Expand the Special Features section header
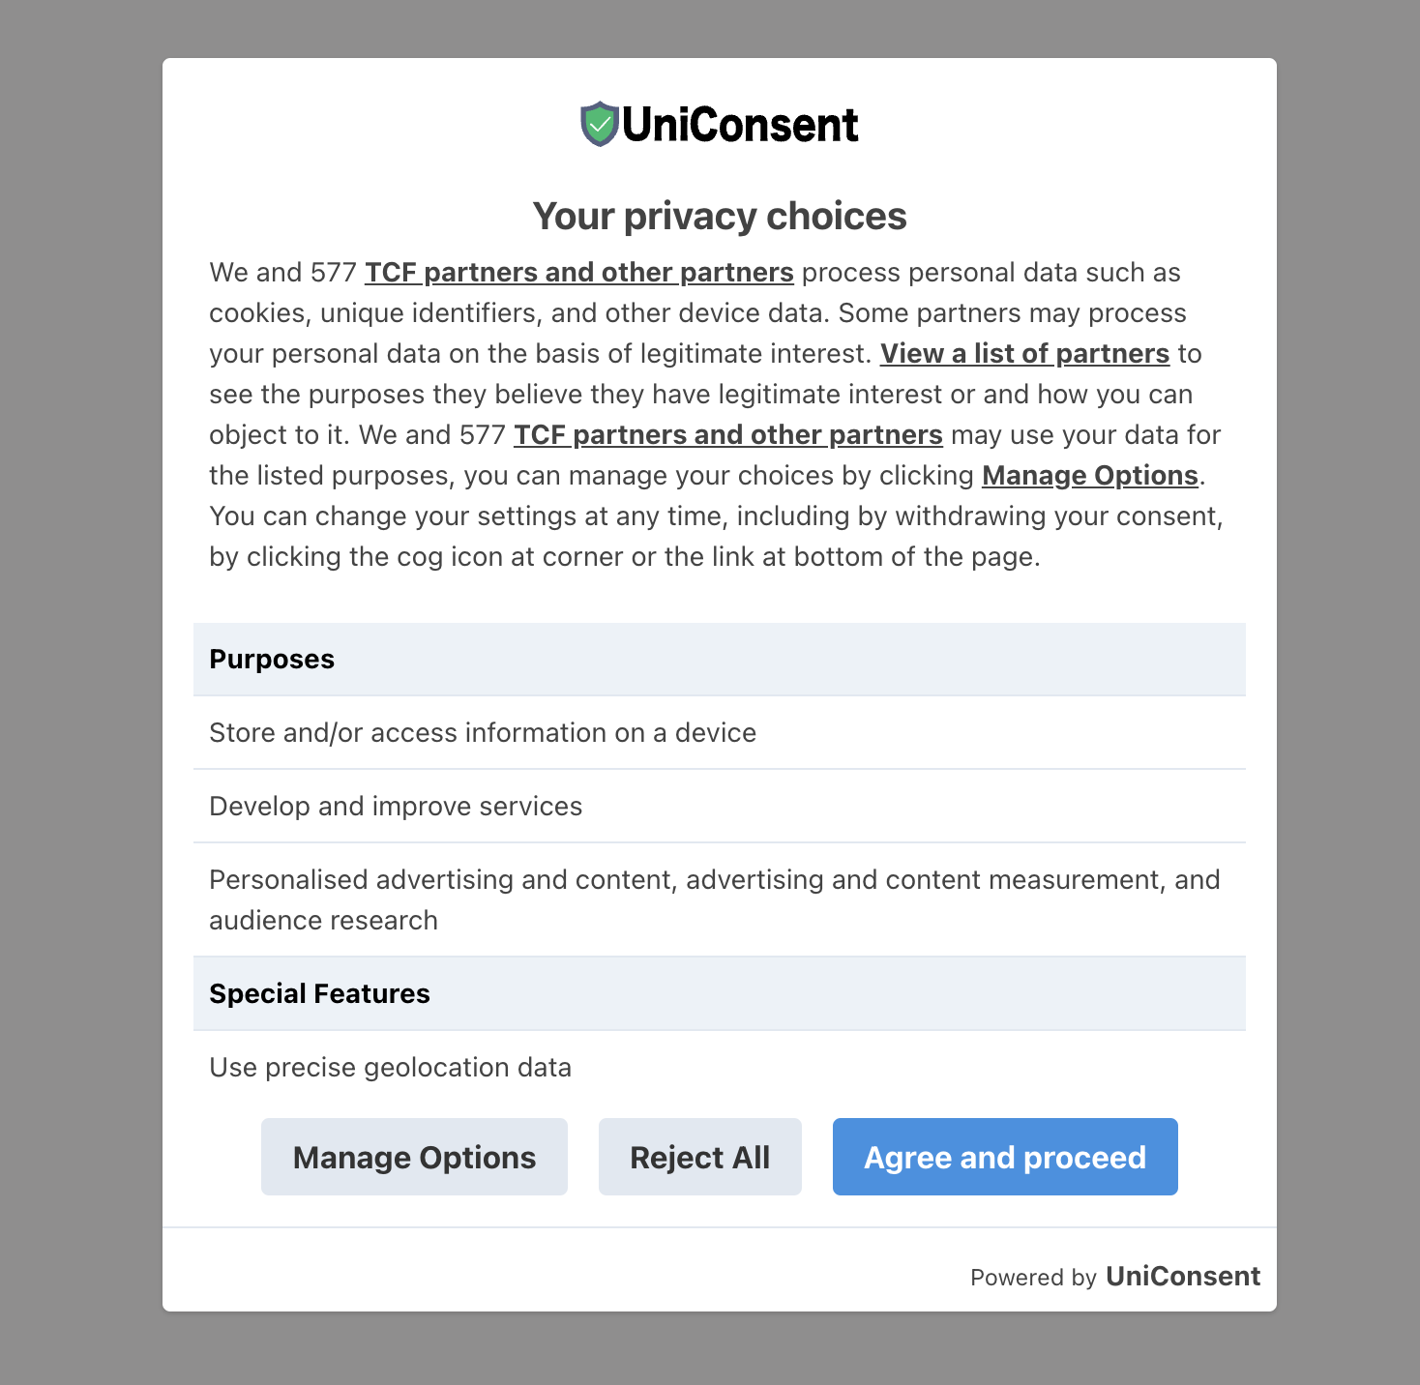Screen dimensions: 1420x1385 719,994
